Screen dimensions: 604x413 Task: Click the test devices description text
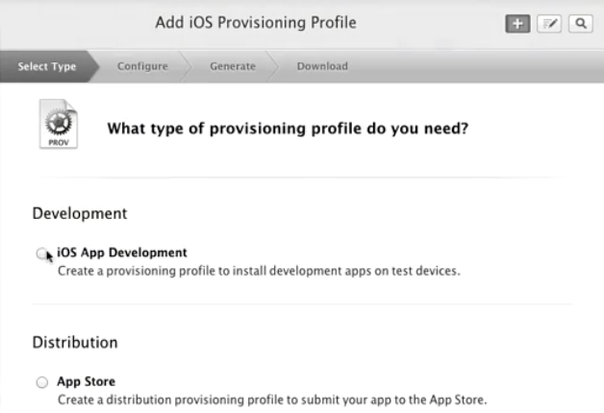tap(259, 271)
